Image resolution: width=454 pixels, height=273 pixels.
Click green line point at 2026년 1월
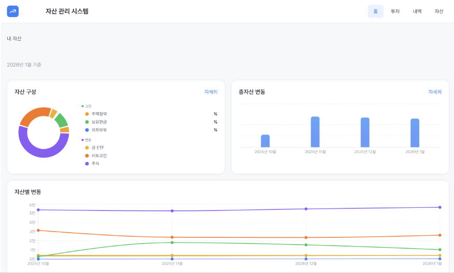click(440, 250)
